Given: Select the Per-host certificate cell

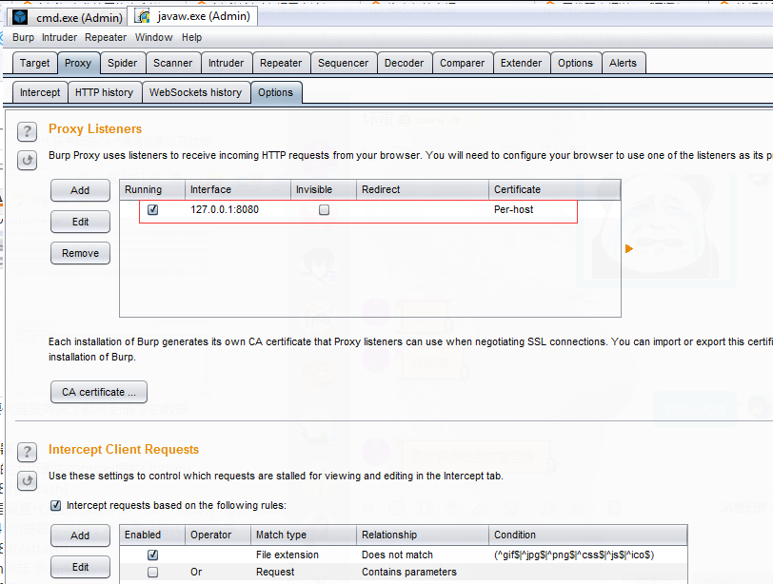Looking at the screenshot, I should click(x=514, y=210).
